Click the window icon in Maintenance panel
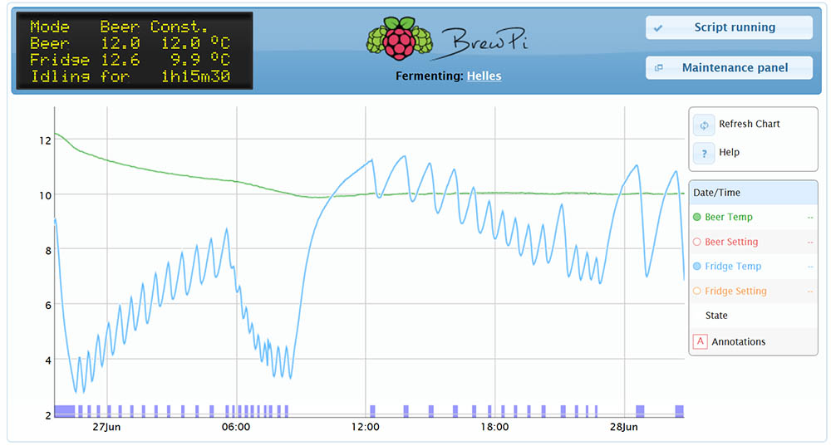The image size is (831, 446). [x=658, y=68]
